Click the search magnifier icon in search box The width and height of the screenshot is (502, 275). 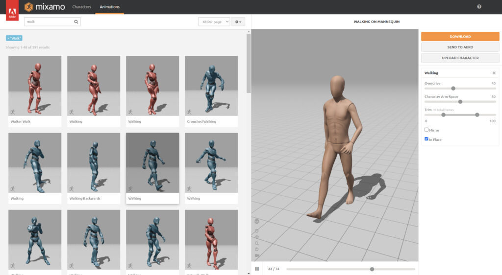[x=76, y=22]
